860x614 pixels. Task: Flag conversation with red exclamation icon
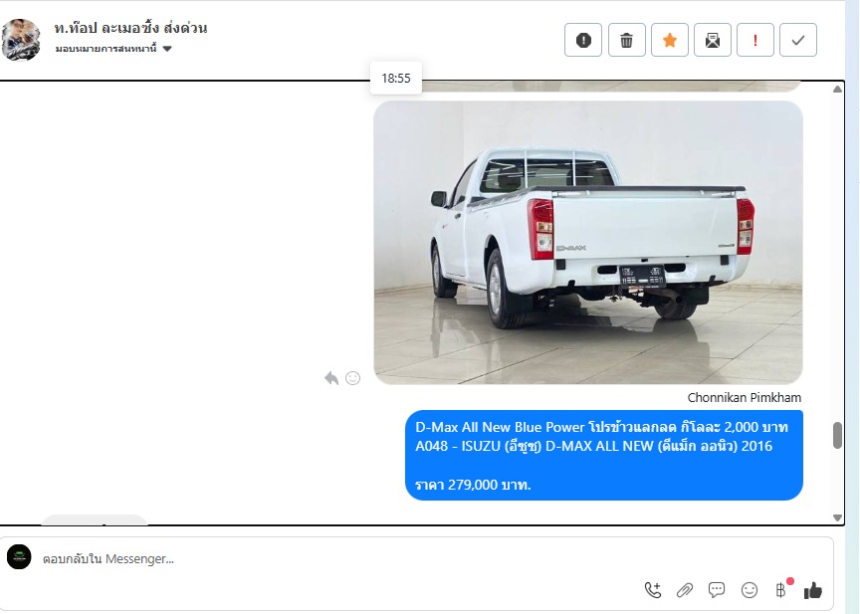coord(754,40)
